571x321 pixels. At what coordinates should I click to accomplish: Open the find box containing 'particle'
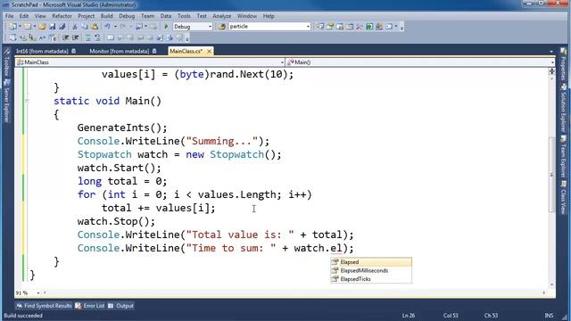tap(269, 27)
